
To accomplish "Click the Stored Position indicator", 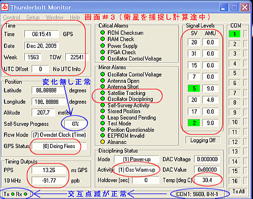I will (102, 111).
